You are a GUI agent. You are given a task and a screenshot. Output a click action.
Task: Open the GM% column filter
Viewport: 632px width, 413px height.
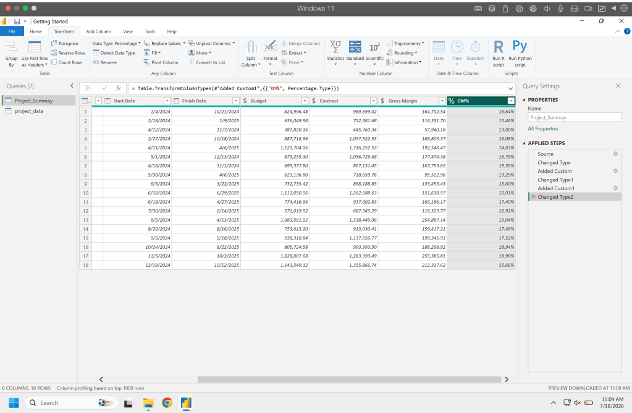pos(511,101)
